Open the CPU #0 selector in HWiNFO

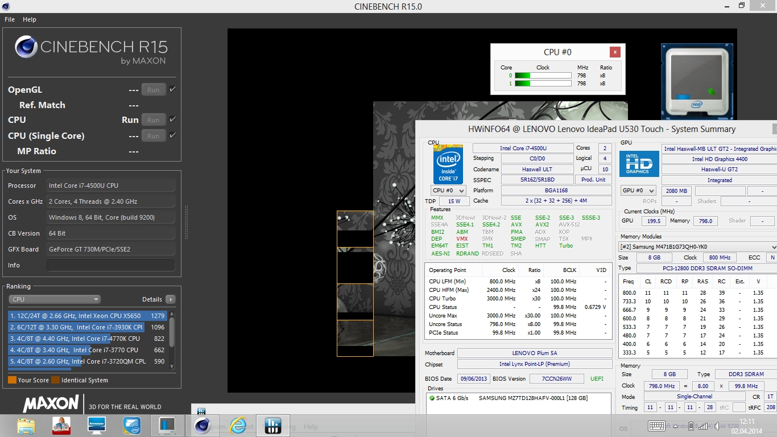pos(448,191)
